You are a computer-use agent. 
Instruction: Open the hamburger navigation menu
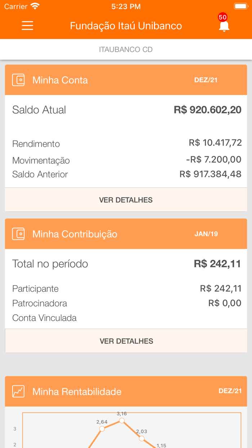click(27, 26)
